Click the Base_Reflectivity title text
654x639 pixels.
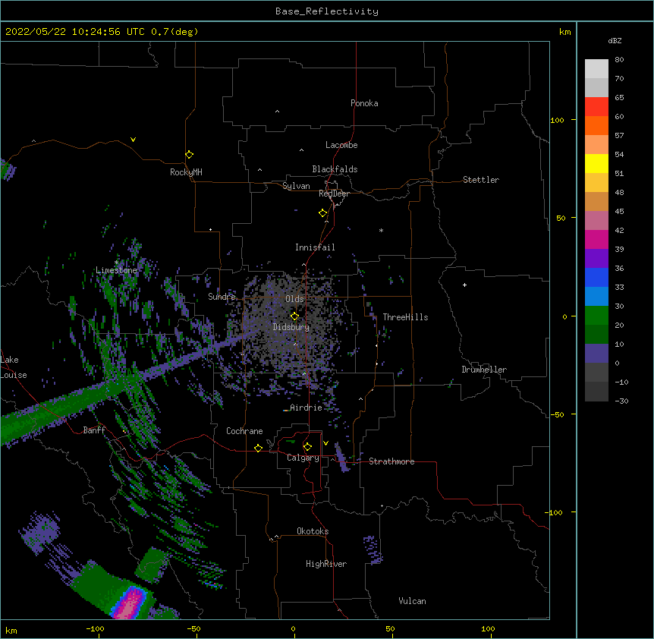327,11
